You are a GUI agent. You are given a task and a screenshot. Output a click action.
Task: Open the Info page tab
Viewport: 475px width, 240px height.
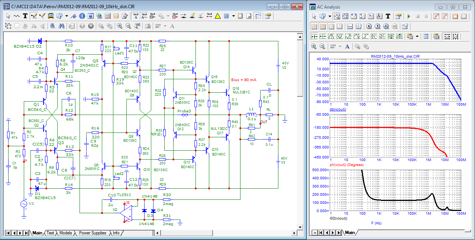116,233
